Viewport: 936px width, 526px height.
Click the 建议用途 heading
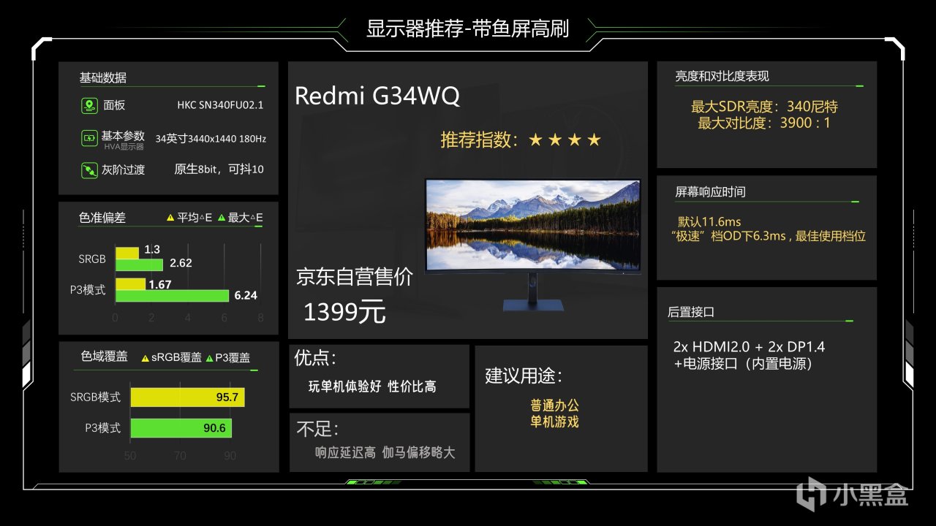(524, 376)
